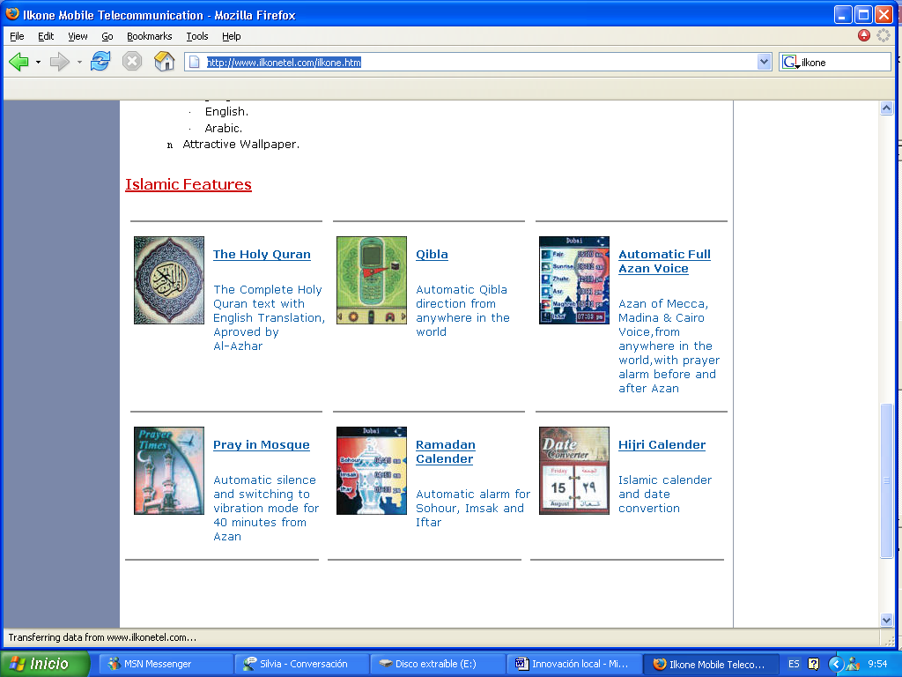Switch to the Disco extraíble (E:) window
The height and width of the screenshot is (677, 902).
(437, 664)
